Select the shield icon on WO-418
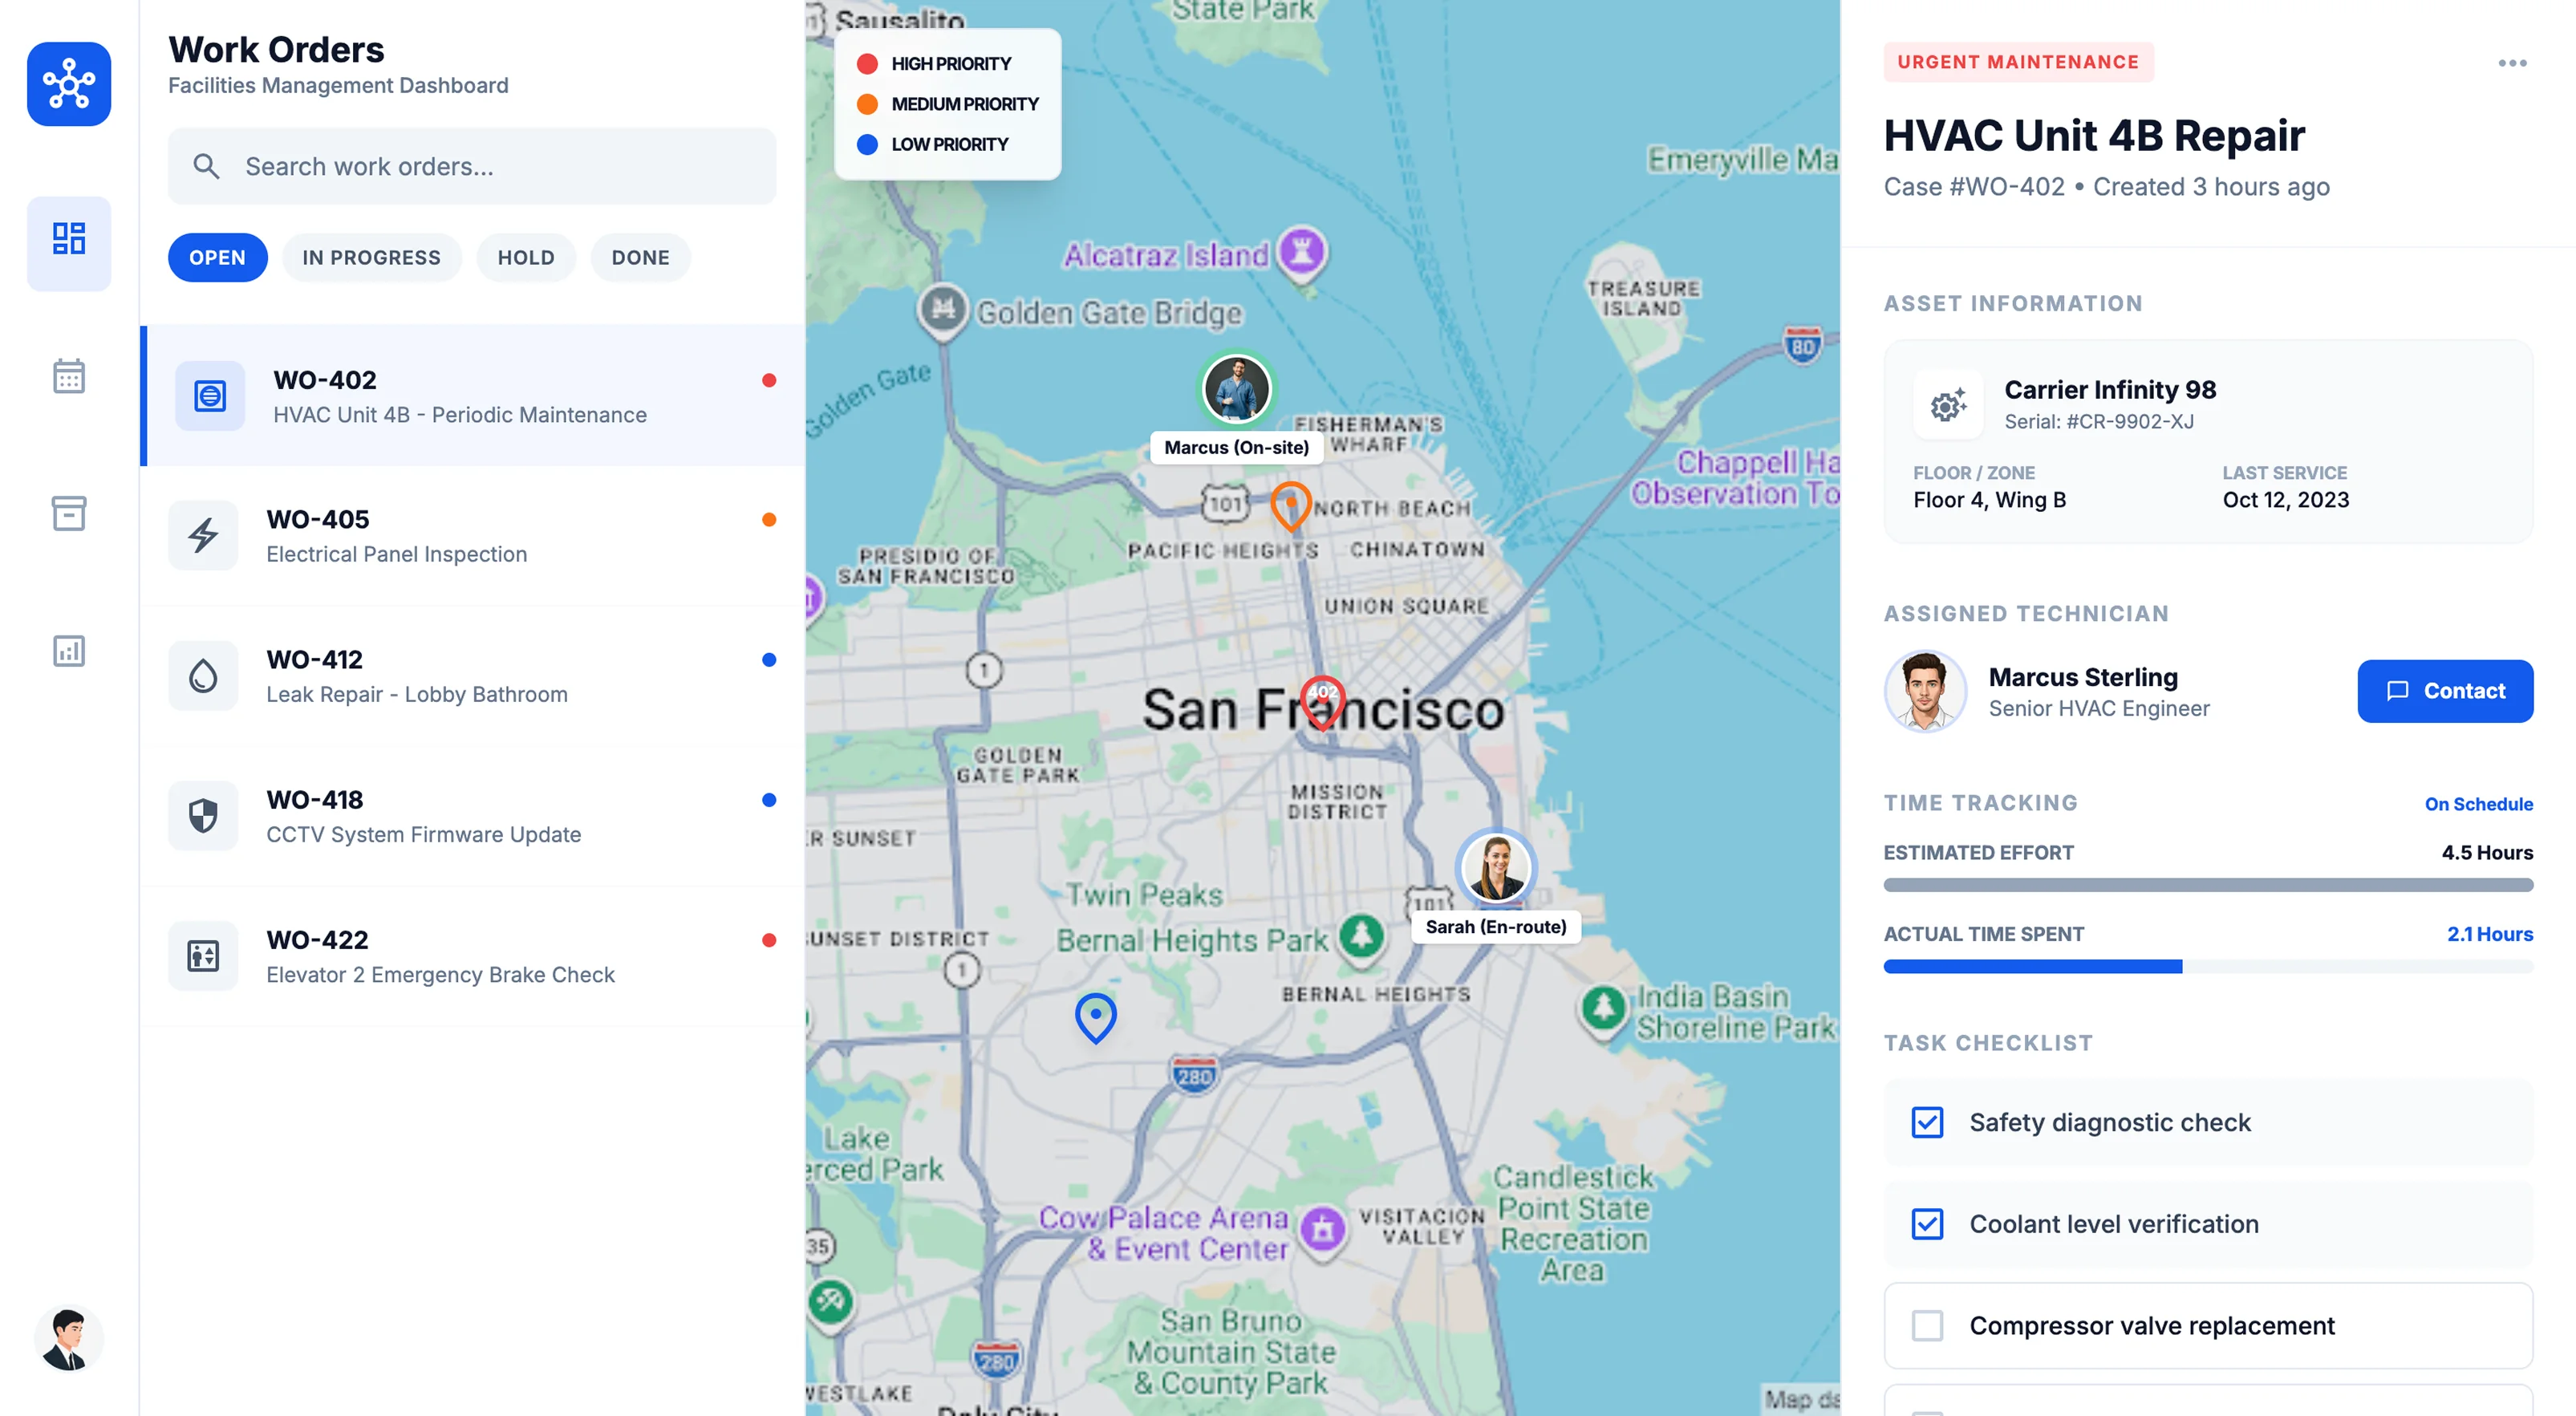 202,815
